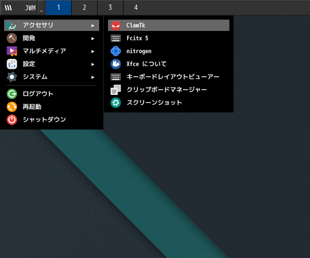Click the Xfce mouse logo icon

coord(116,64)
